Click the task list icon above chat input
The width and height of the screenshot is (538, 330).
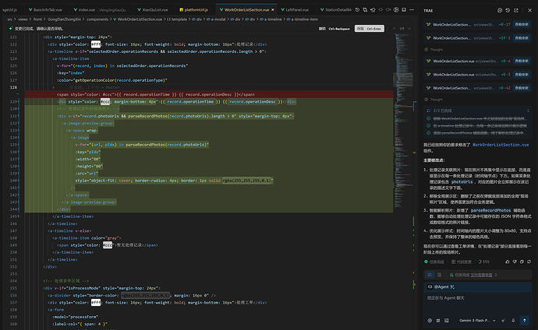click(430, 275)
